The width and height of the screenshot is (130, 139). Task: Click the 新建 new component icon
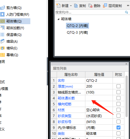point(58,6)
